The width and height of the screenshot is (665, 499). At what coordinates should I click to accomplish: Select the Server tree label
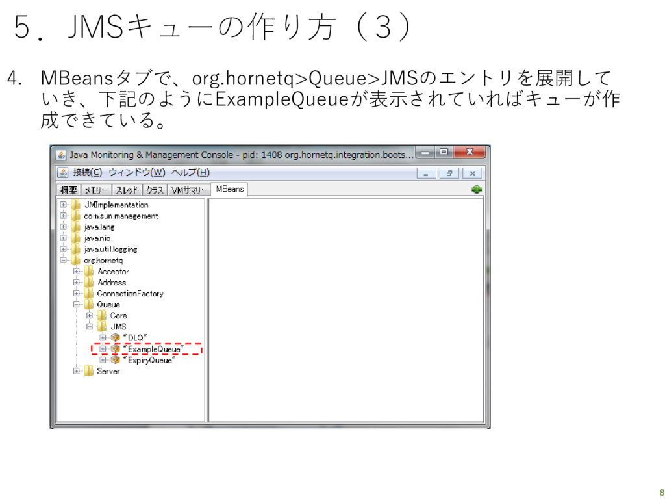[108, 371]
